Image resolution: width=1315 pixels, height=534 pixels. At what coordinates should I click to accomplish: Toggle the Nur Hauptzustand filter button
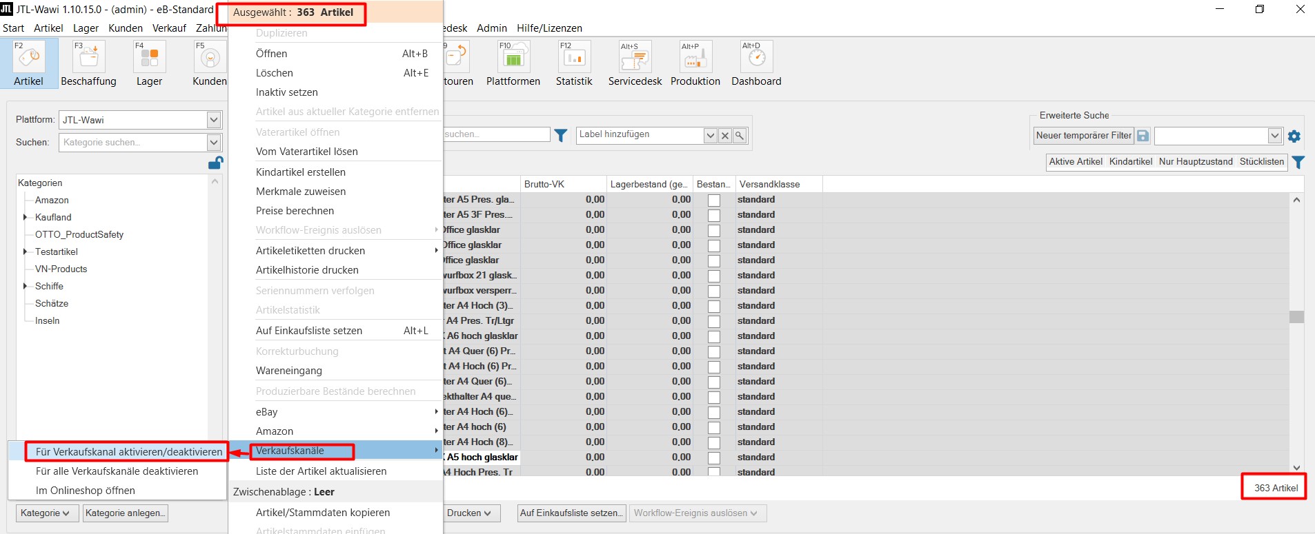point(1196,162)
